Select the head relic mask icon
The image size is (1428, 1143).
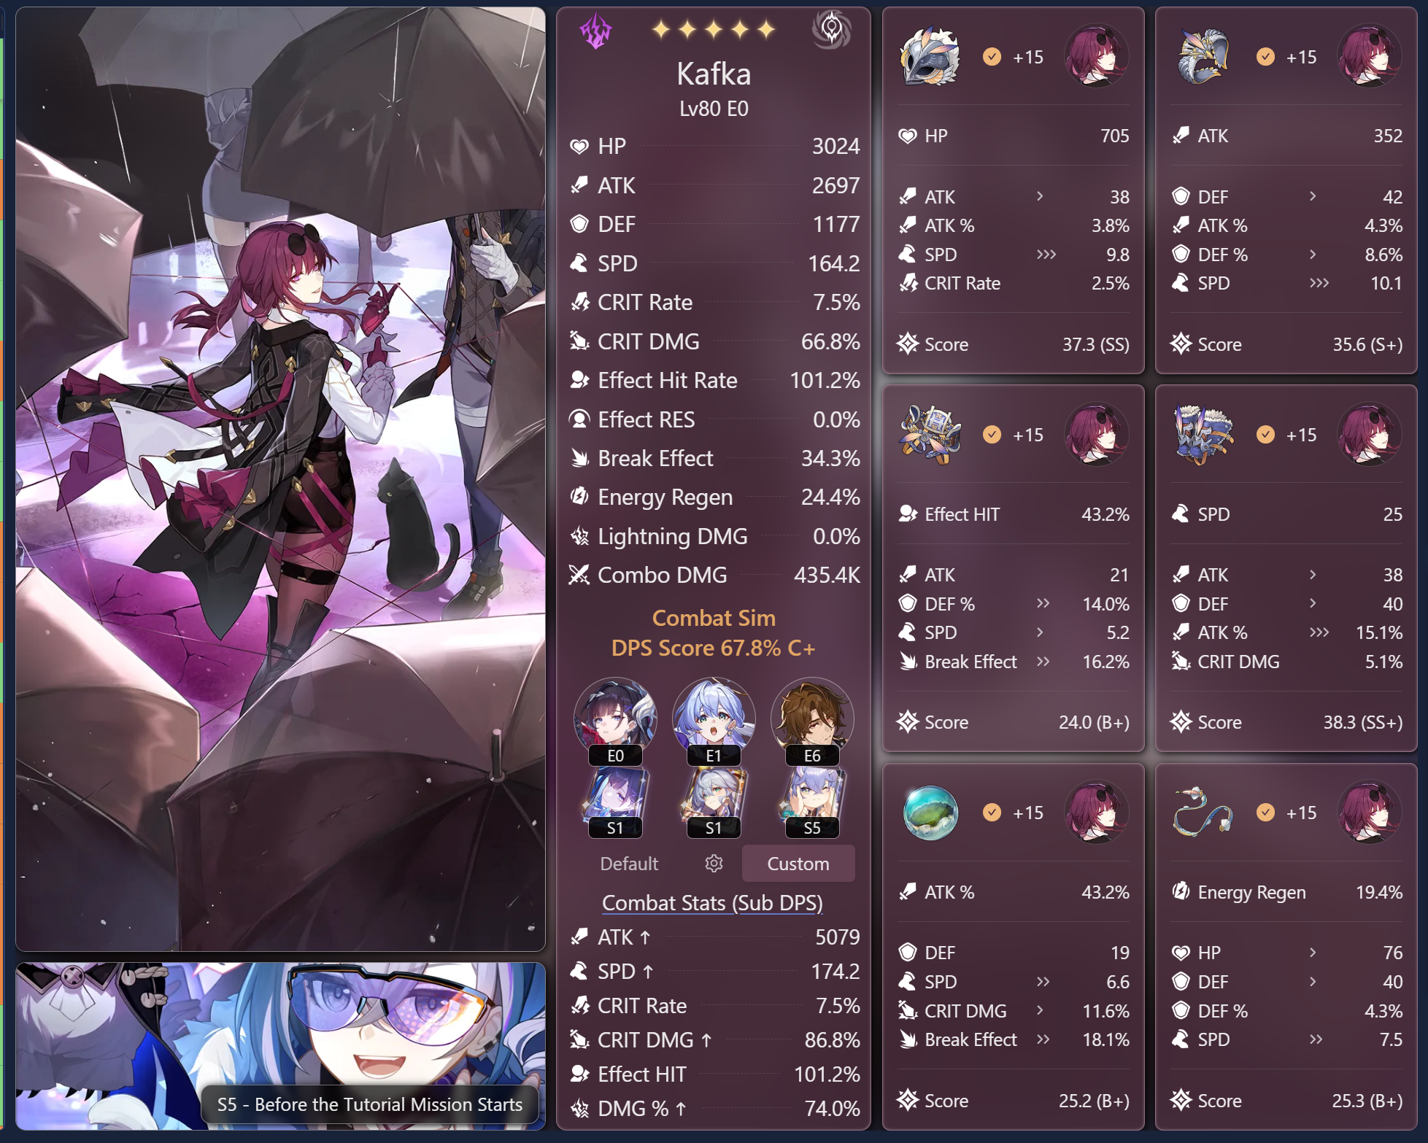929,57
